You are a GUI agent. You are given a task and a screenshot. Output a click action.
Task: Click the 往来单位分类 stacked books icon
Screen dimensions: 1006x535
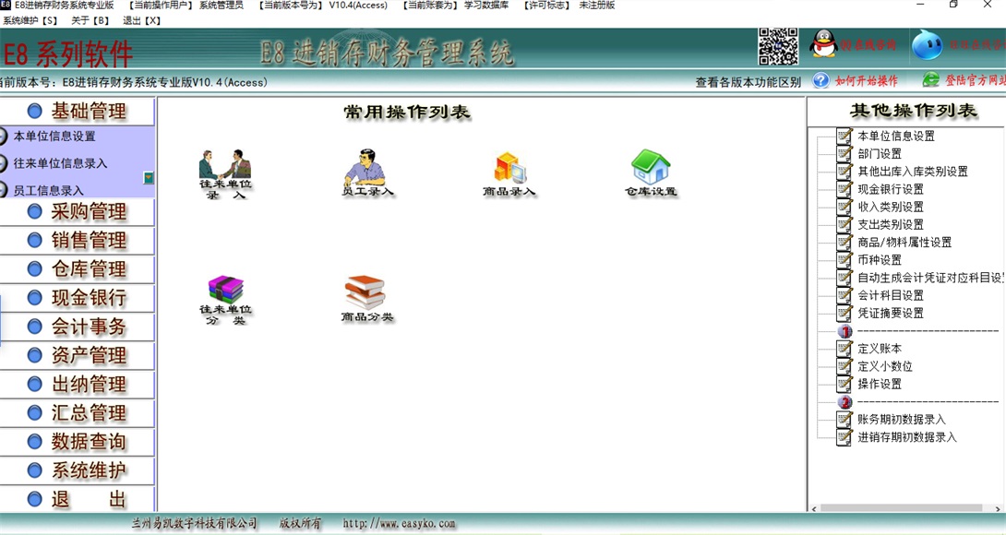[x=225, y=291]
